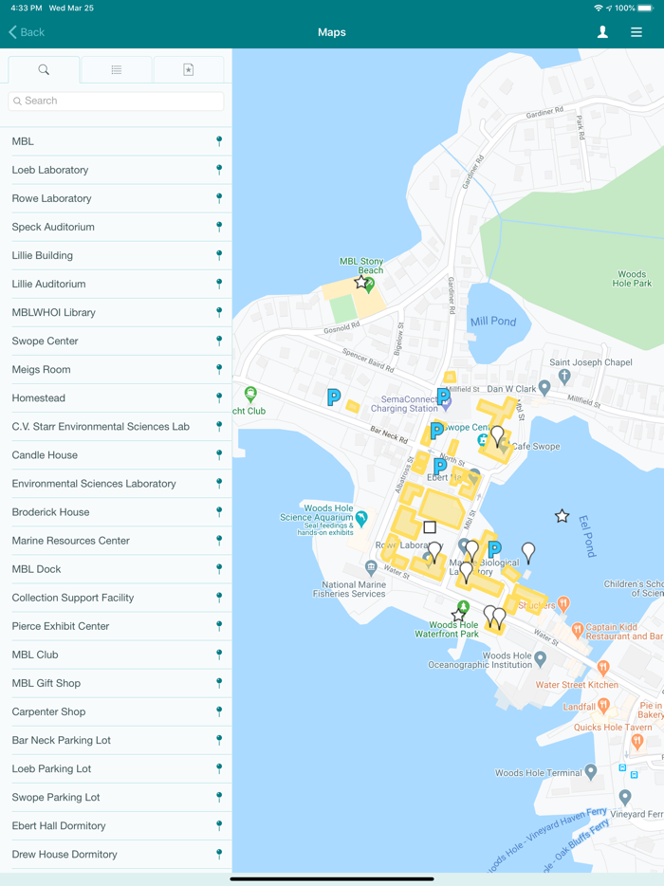Tap square marker on Lillie building
664x886 pixels.
(x=430, y=527)
